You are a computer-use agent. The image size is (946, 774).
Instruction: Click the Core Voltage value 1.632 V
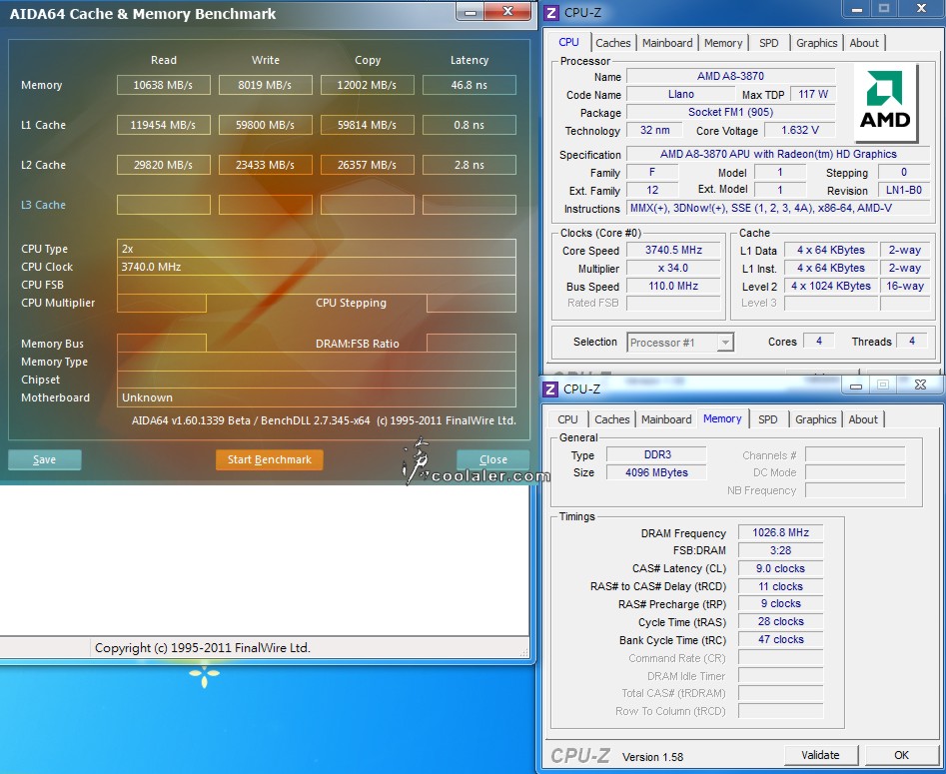tap(800, 130)
